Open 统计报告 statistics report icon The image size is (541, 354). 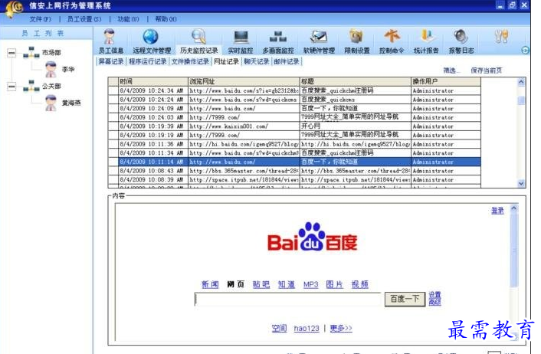426,41
